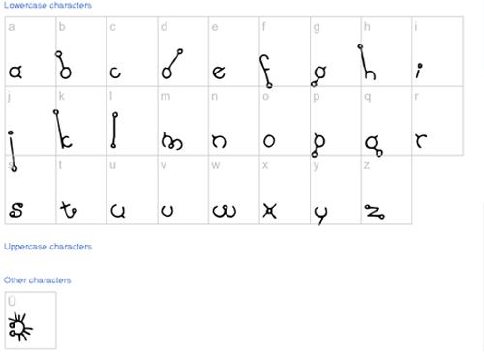Click the lowercase 's' glyph preview

(15, 210)
